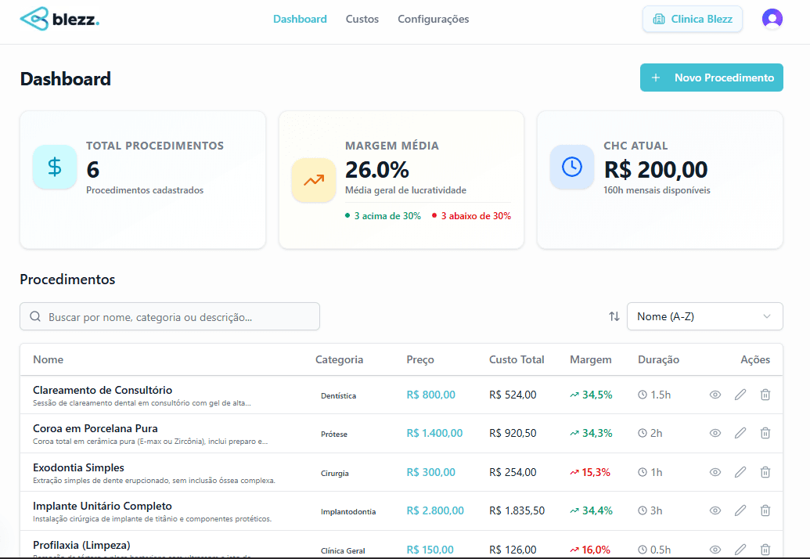Click the Novo Procedimento button
810x559 pixels.
[x=711, y=78]
